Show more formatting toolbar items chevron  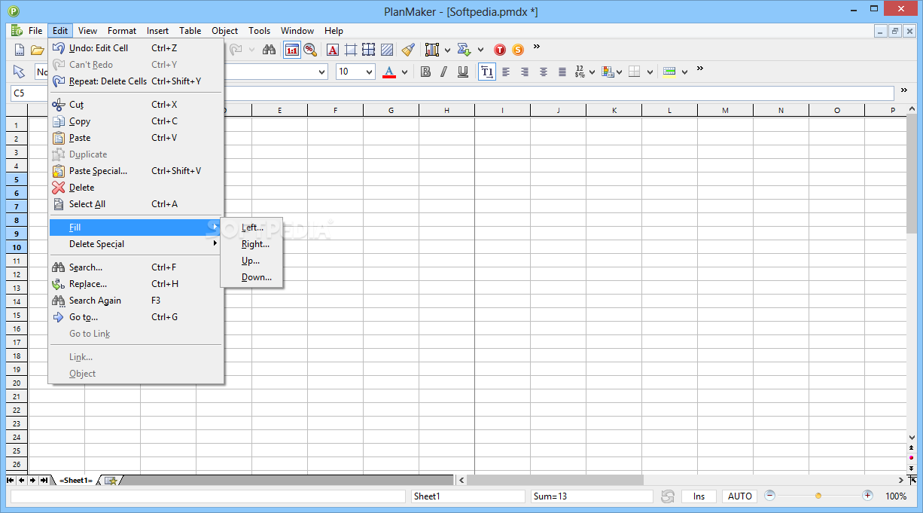[x=699, y=69]
